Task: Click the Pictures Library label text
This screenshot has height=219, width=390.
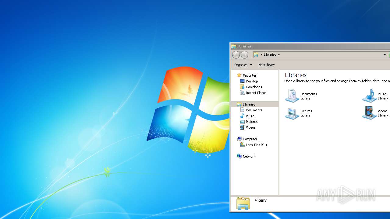Action: pyautogui.click(x=306, y=113)
